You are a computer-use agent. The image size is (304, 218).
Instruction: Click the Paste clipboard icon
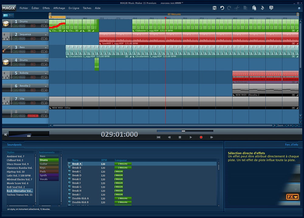point(254,8)
